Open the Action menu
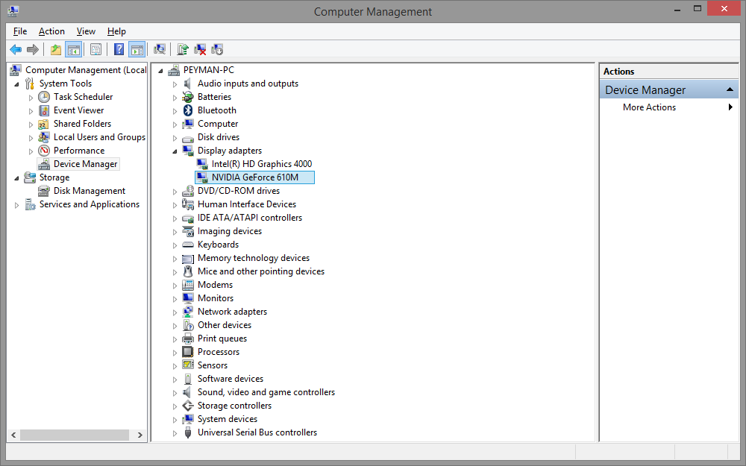The image size is (746, 466). pyautogui.click(x=51, y=31)
